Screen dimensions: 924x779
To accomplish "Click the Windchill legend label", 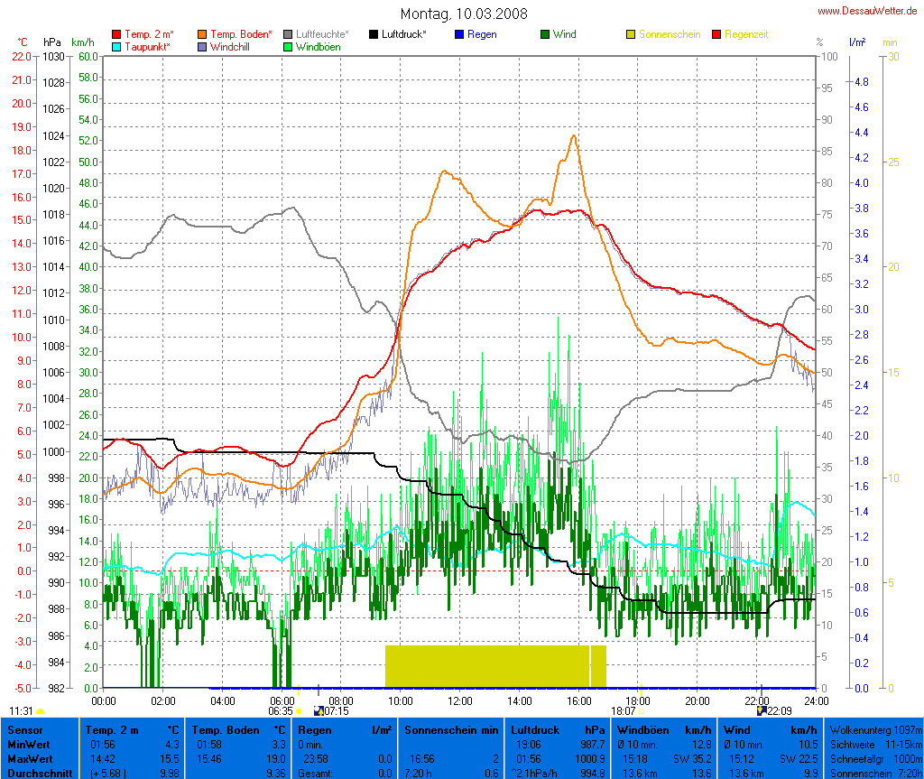I will pos(231,46).
